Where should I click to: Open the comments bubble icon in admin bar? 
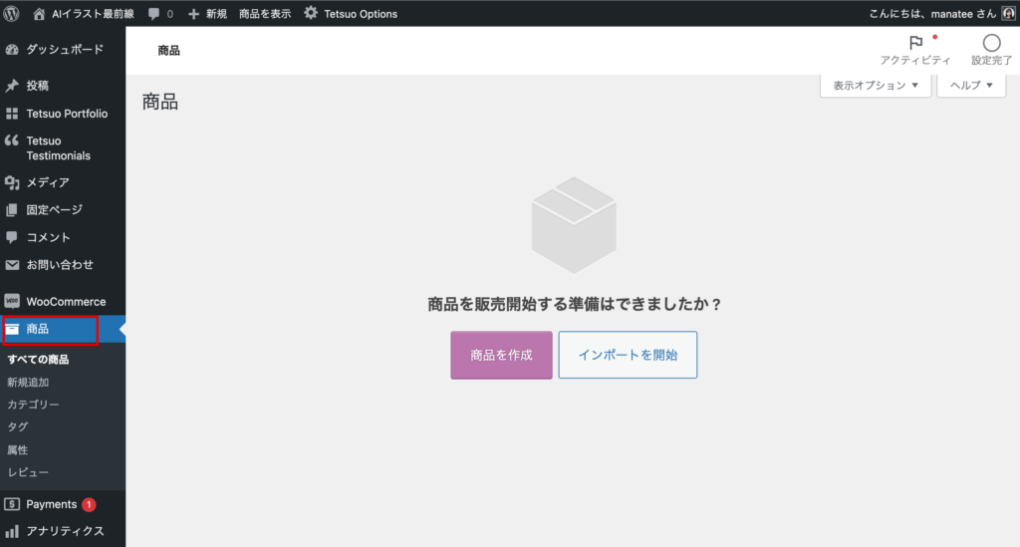click(154, 14)
